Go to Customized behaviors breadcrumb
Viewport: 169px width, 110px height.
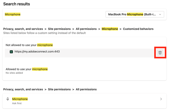138,29
